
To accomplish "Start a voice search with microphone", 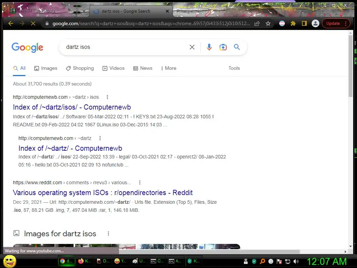I will click(x=209, y=47).
